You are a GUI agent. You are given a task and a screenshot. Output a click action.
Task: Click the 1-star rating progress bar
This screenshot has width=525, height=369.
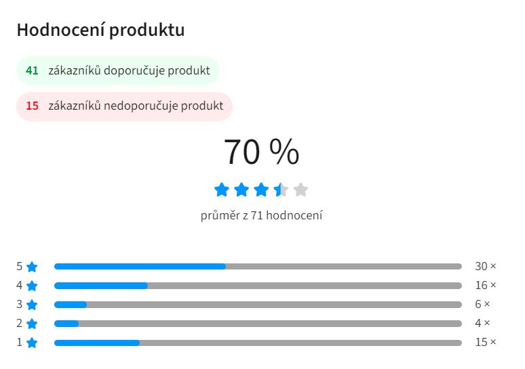coord(258,343)
